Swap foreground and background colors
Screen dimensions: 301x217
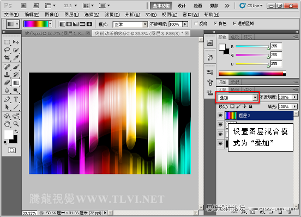(16, 131)
